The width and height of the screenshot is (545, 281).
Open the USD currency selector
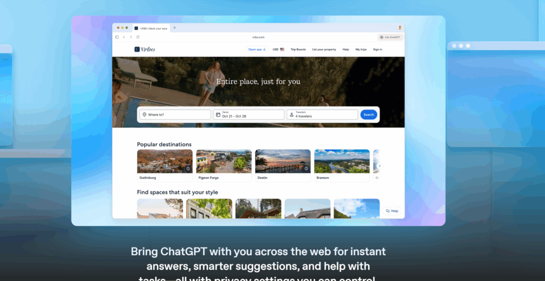coord(278,49)
